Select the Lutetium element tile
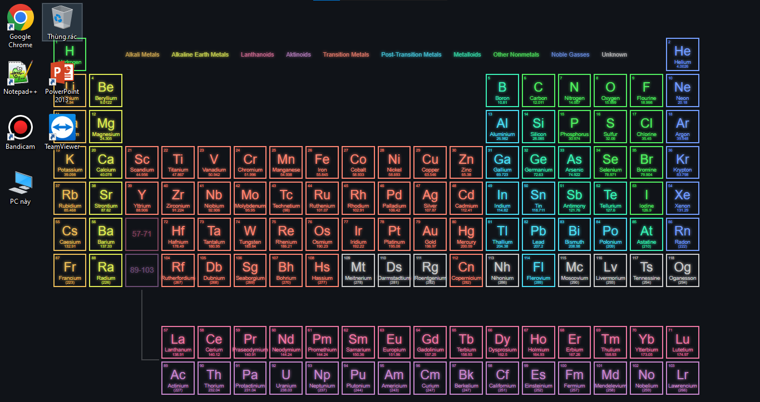The image size is (760, 402). point(683,343)
